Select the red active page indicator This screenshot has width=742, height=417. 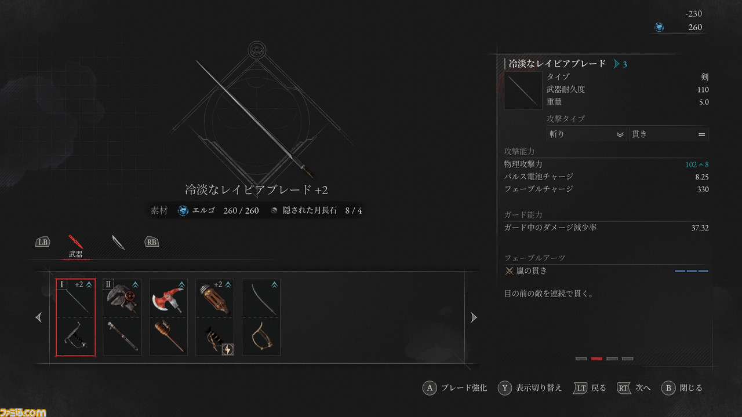coord(596,359)
